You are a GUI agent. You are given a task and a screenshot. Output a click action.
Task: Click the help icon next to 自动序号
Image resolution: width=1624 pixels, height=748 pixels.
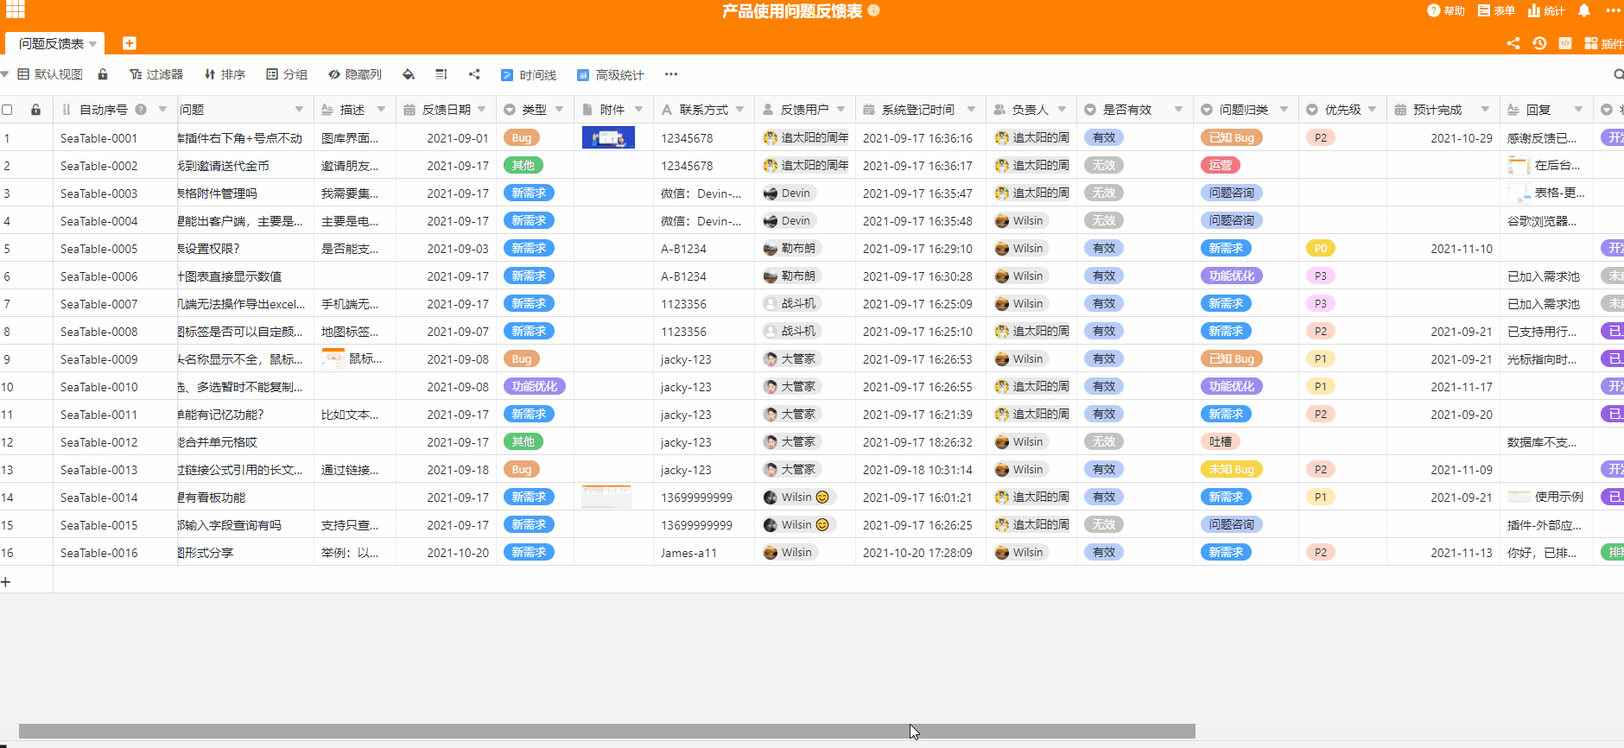pos(140,110)
